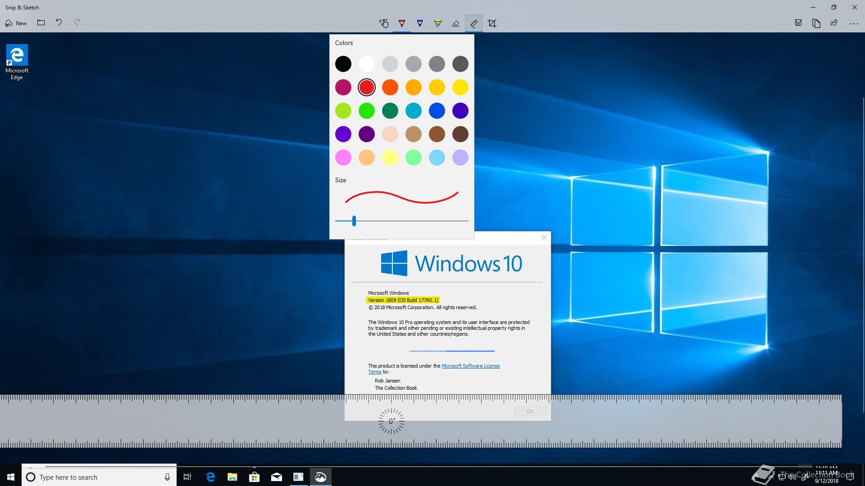
Task: Click the New snip button
Action: pyautogui.click(x=16, y=23)
